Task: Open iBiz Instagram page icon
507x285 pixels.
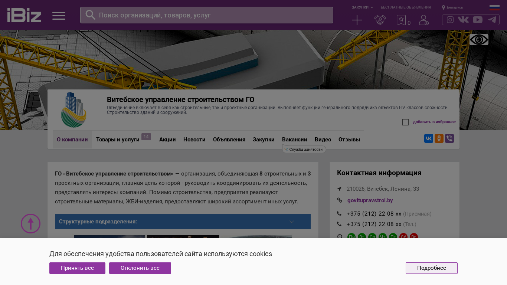Action: coord(450,20)
